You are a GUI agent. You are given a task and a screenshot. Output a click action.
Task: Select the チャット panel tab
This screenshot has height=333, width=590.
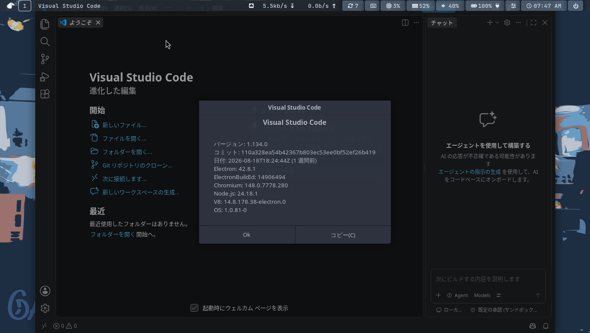442,23
